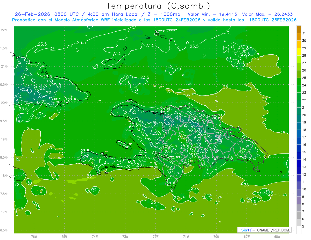Click the longitude axis label '75W'
Screen dimensions: 311x240
[x=65, y=236]
